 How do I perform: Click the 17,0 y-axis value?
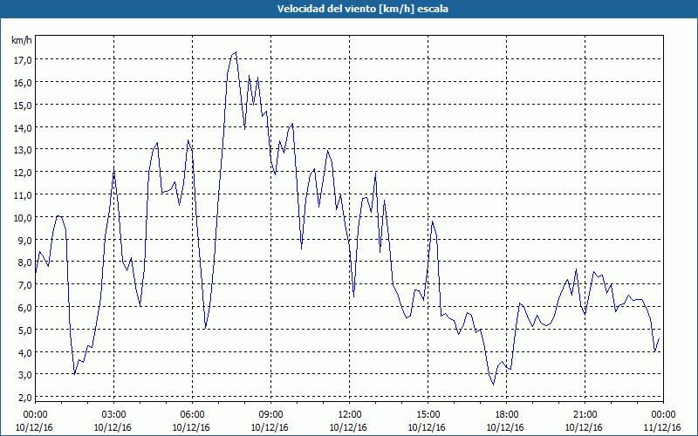click(23, 60)
